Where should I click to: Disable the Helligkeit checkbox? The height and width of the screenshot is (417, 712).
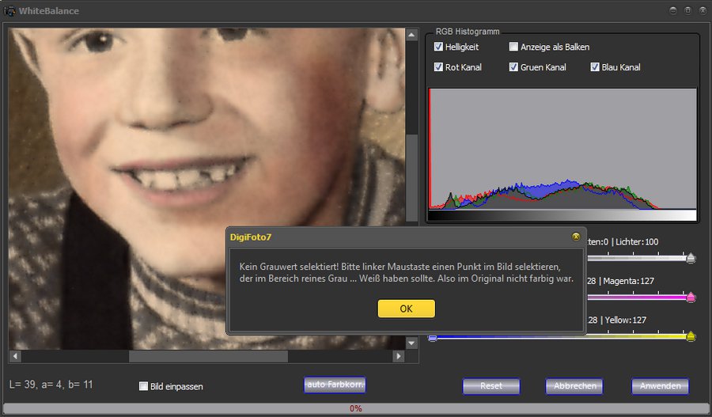(439, 47)
